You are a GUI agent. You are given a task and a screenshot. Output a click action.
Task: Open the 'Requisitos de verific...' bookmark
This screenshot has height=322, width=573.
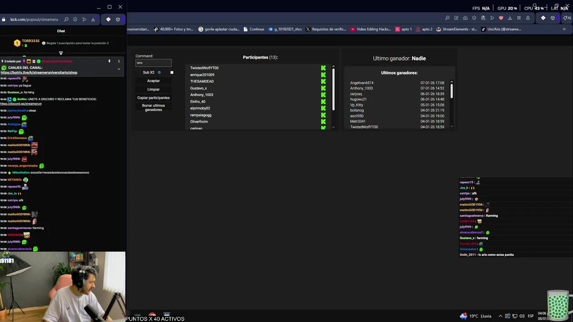point(326,29)
